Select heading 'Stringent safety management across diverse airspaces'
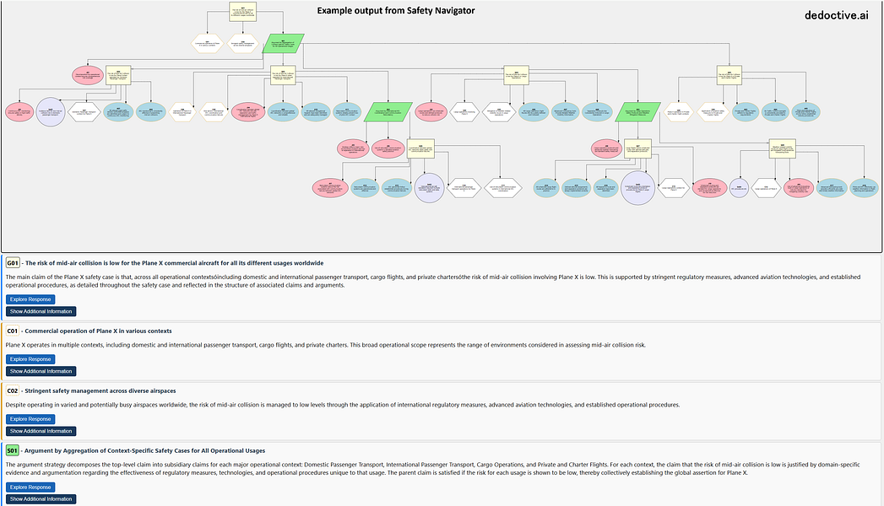Image resolution: width=884 pixels, height=506 pixels. tap(100, 390)
